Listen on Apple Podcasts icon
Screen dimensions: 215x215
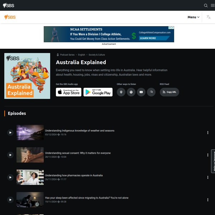click(x=121, y=92)
